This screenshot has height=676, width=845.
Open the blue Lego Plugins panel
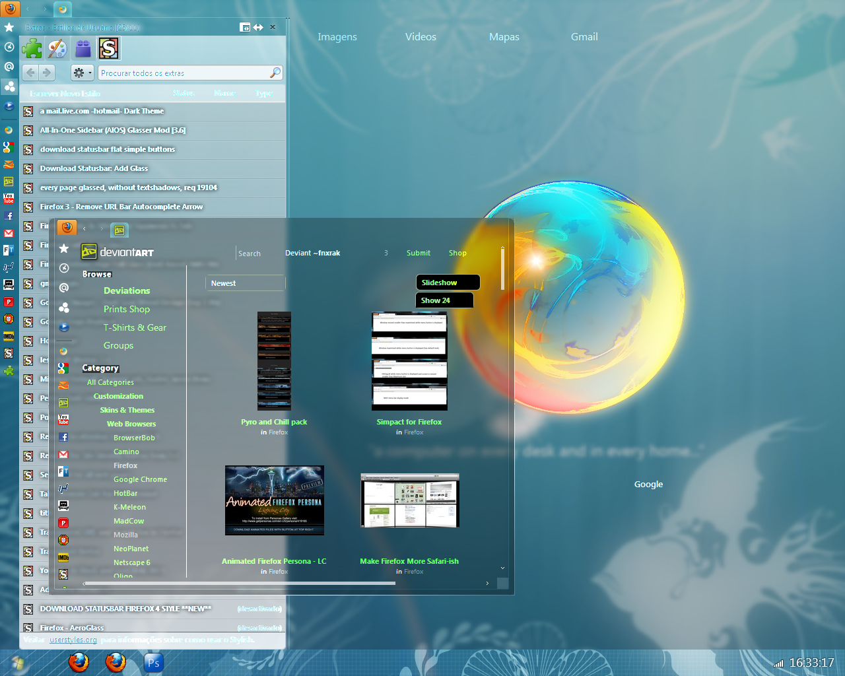tap(83, 48)
